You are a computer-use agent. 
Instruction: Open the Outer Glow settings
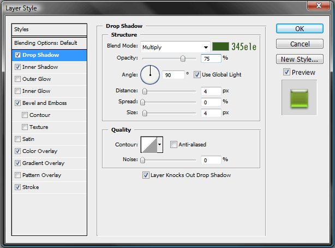(37, 79)
